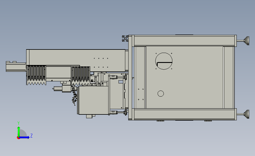Click the blue Z axis arrow of the triad
The image size is (255, 156).
pos(24,137)
